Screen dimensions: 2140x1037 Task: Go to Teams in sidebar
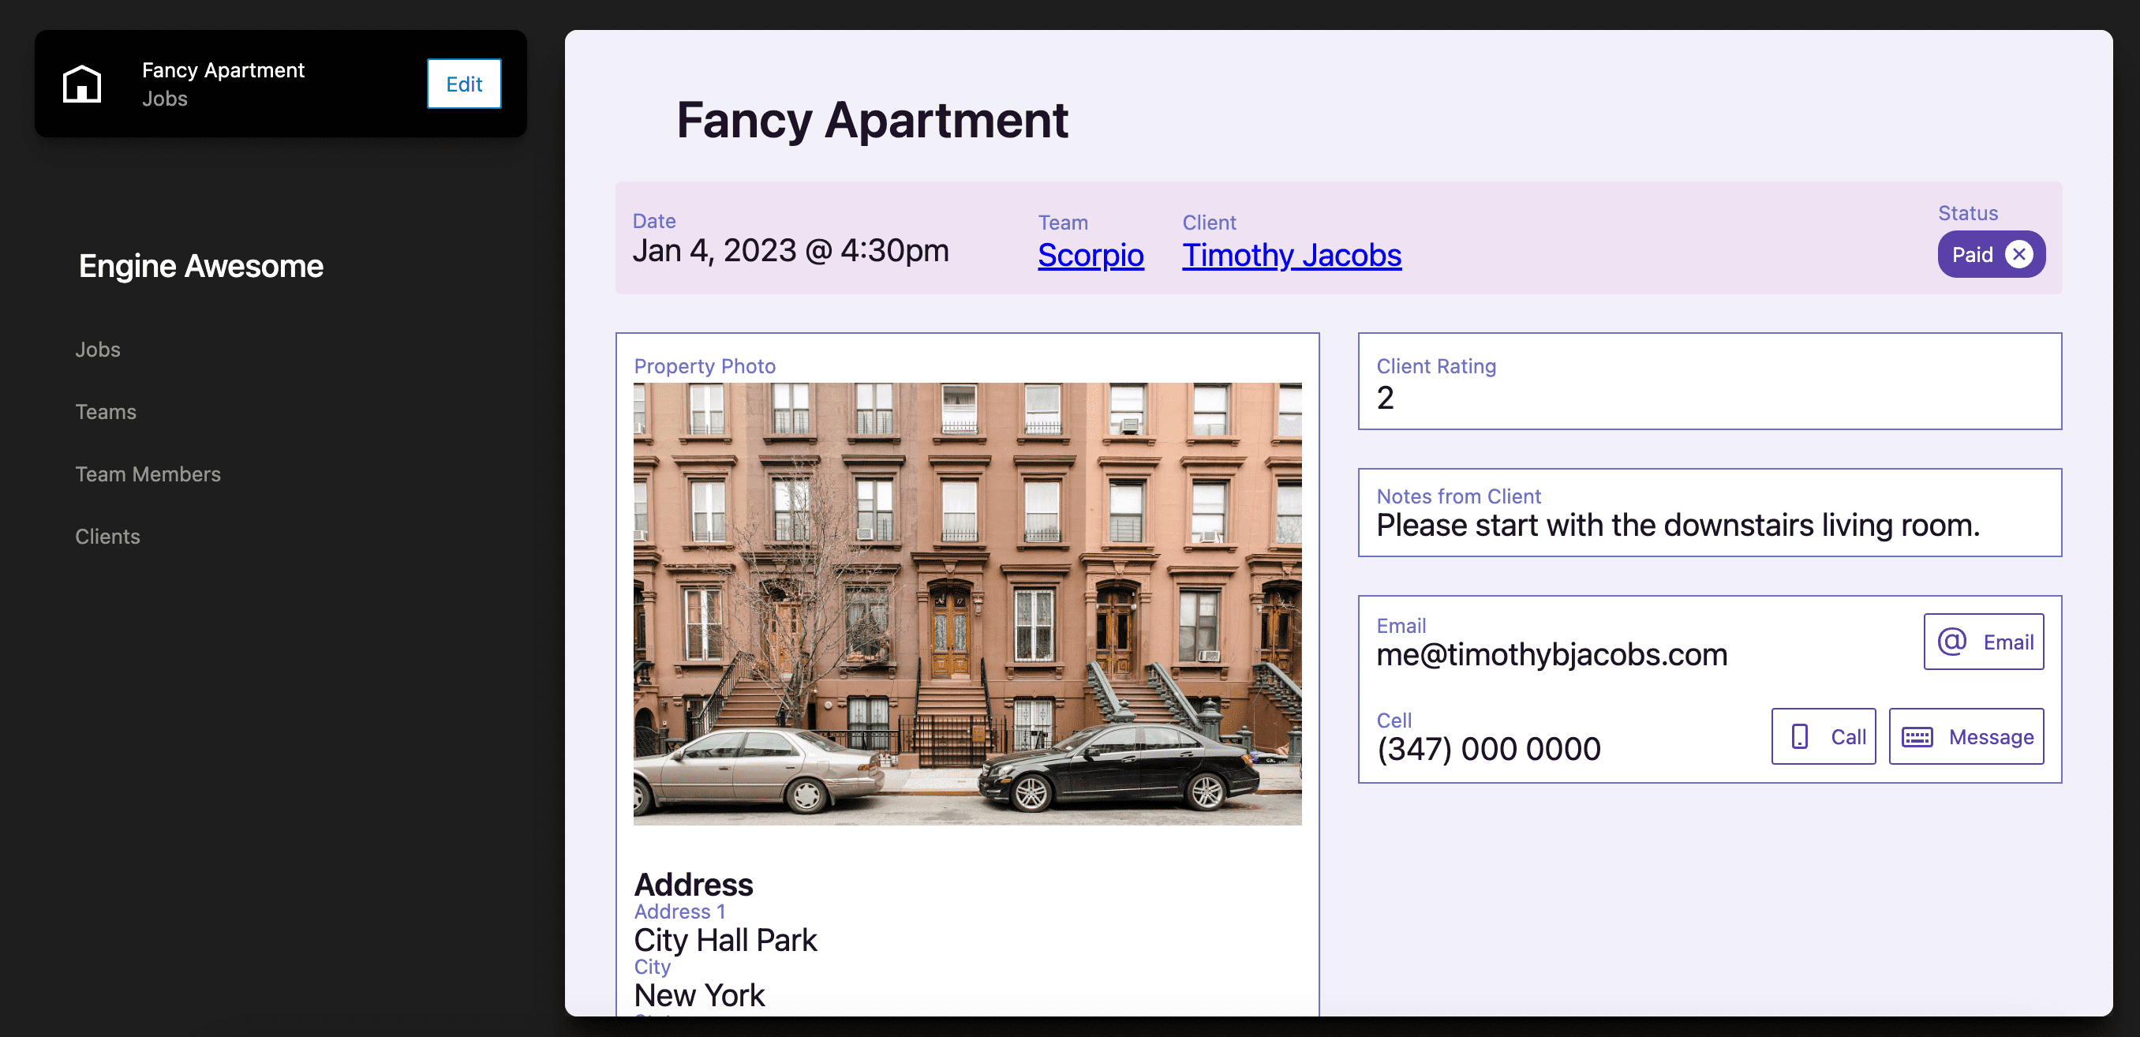click(x=106, y=411)
